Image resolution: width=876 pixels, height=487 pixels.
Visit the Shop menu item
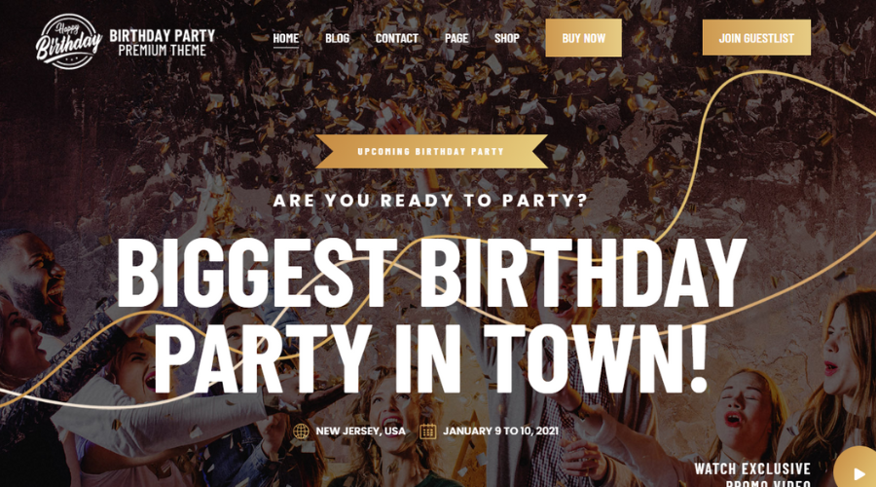coord(507,38)
